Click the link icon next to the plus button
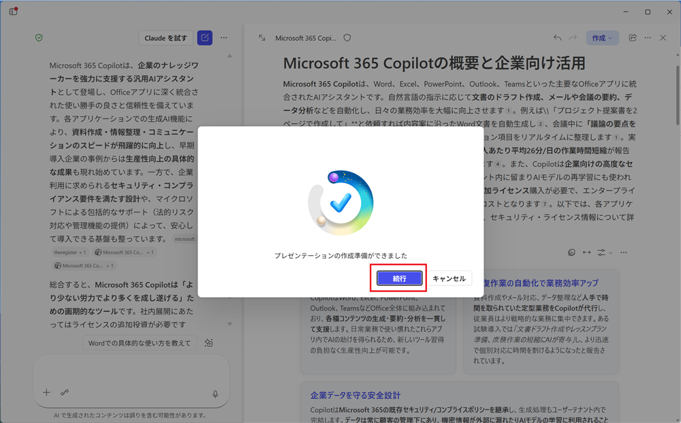Image resolution: width=681 pixels, height=423 pixels. point(66,392)
